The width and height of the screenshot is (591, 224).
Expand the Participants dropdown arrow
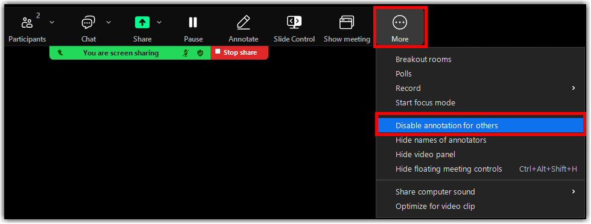coord(52,22)
